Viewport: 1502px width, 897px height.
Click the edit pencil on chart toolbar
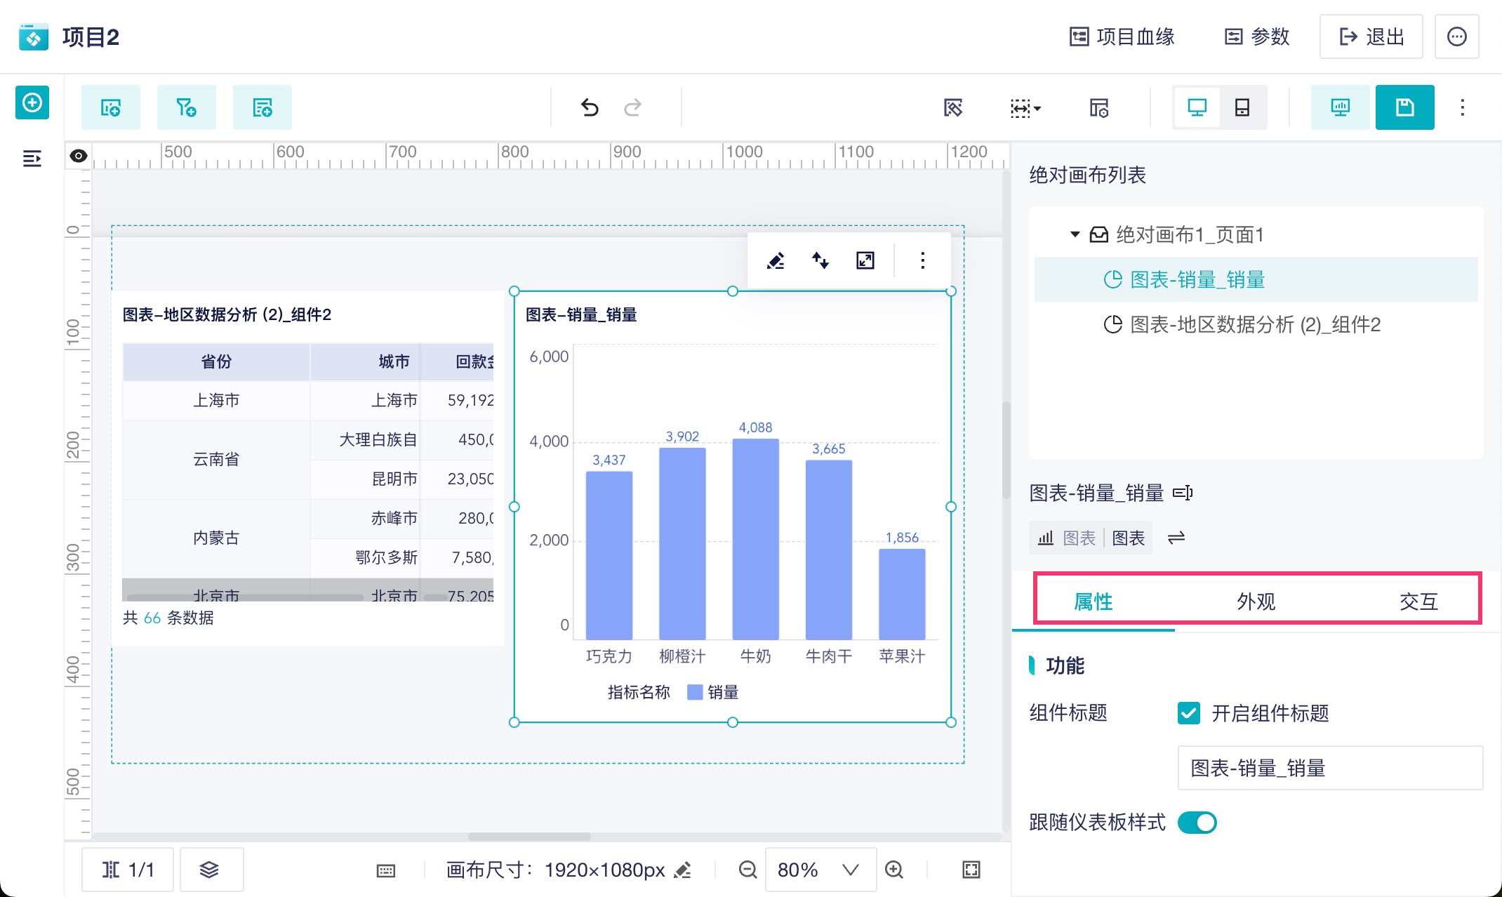(776, 260)
